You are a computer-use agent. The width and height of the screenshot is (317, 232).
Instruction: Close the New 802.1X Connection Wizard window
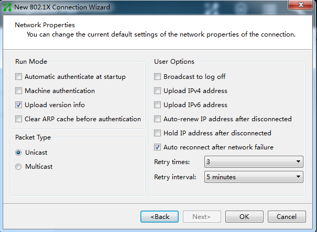coord(300,5)
